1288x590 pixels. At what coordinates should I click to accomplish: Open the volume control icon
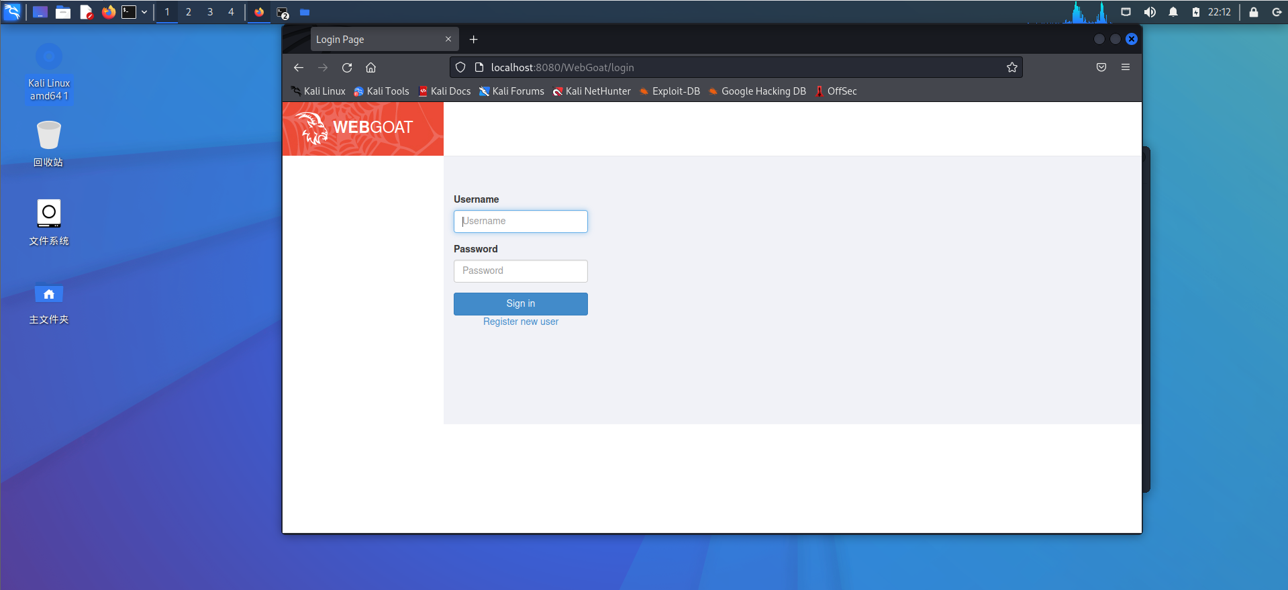point(1150,12)
